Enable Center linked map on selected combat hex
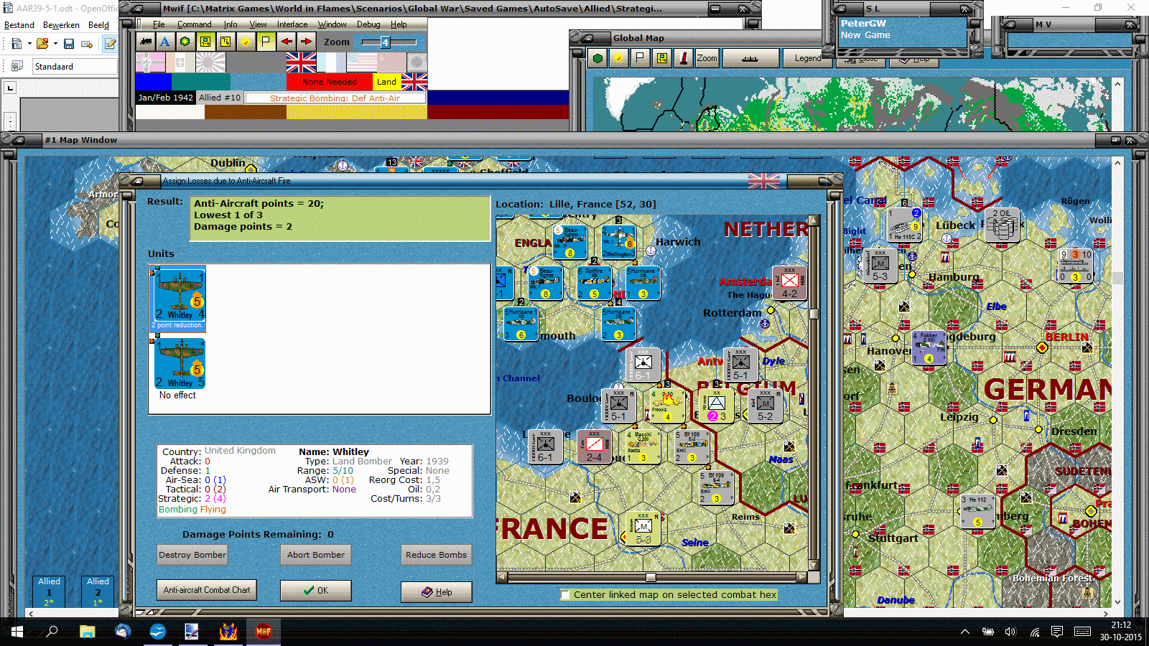 click(x=565, y=594)
